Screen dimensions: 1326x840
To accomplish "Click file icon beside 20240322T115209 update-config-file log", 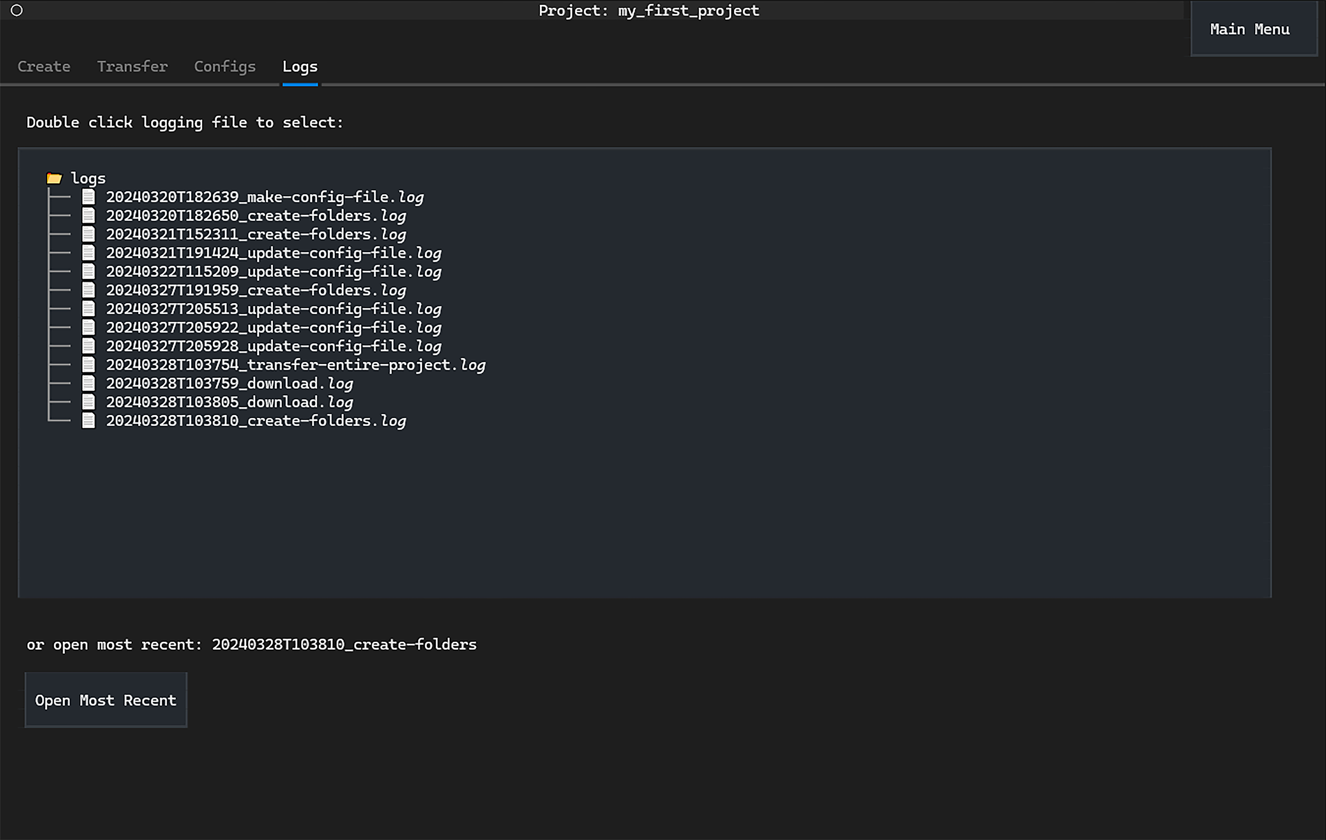I will (89, 272).
